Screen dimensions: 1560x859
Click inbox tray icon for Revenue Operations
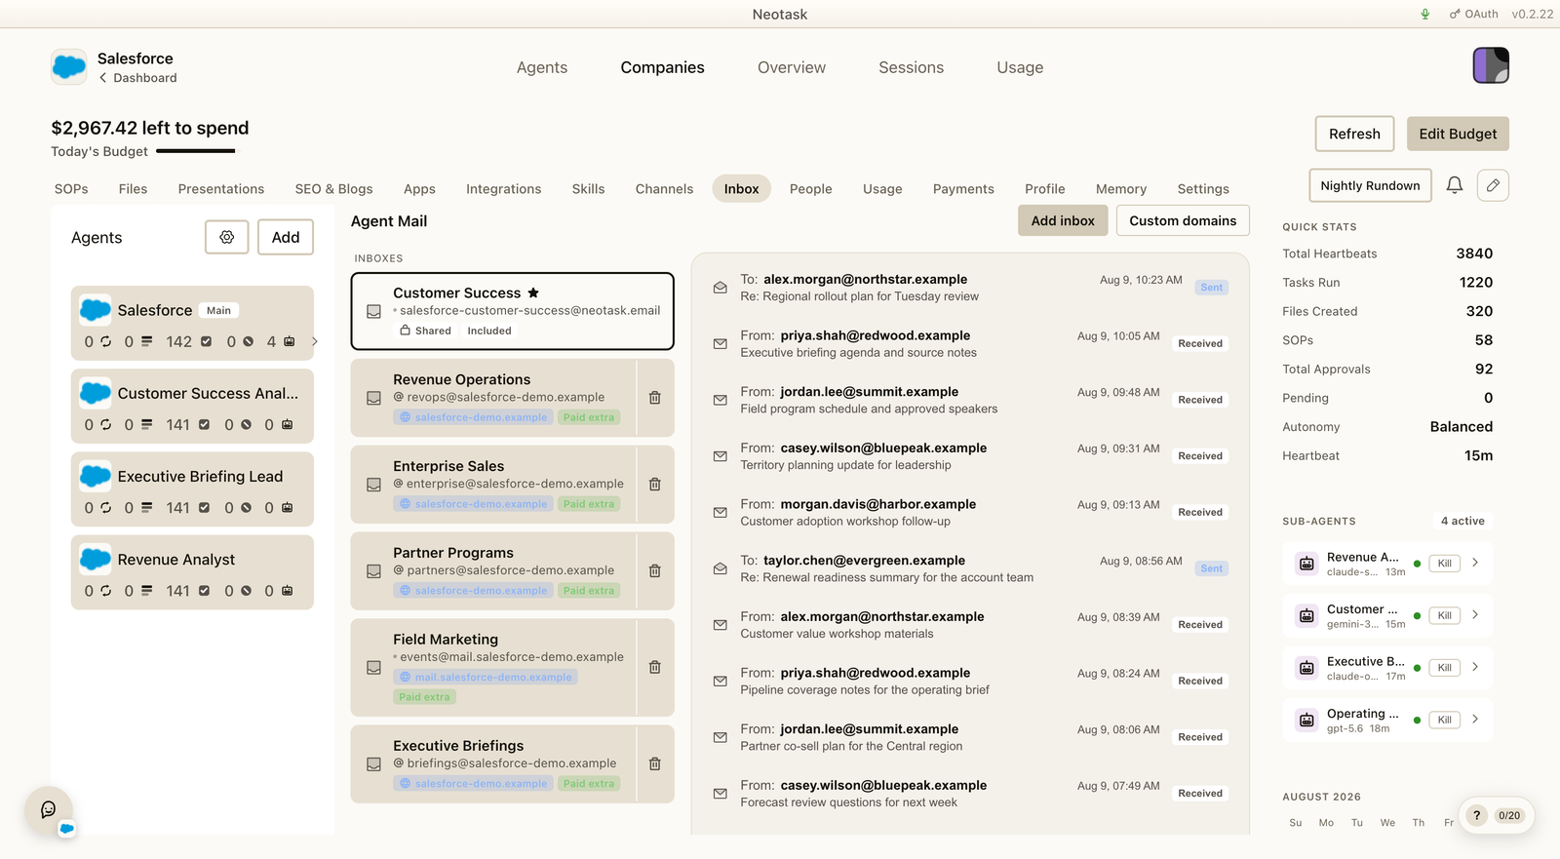tap(373, 398)
